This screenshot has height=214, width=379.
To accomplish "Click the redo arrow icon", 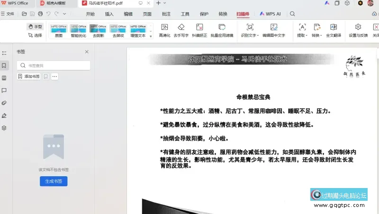I will click(x=56, y=14).
